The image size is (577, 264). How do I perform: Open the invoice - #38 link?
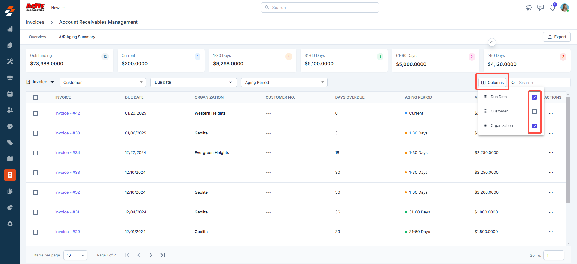coord(68,133)
